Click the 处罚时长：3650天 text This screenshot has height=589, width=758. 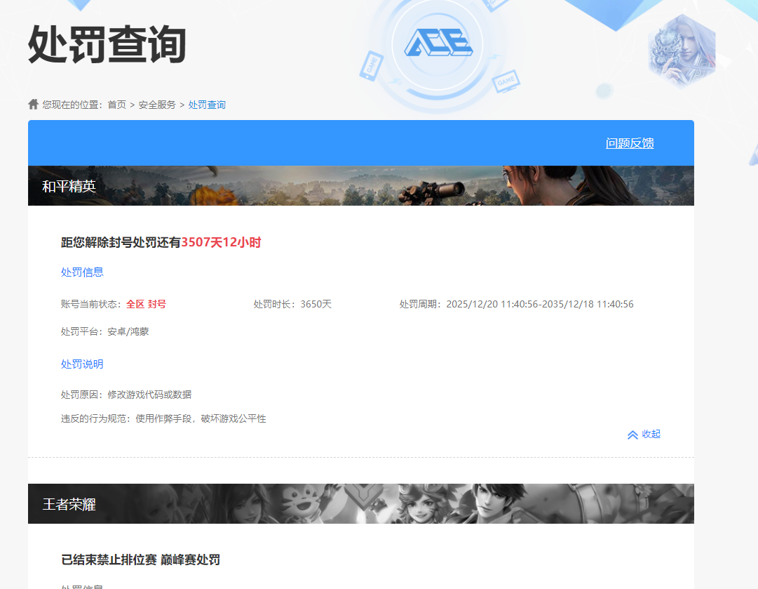point(292,304)
